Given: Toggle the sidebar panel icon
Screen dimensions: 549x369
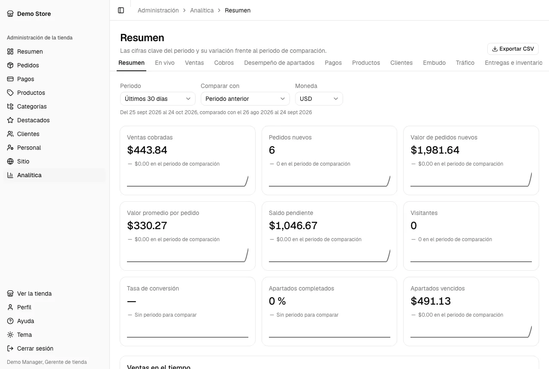Looking at the screenshot, I should (x=121, y=10).
